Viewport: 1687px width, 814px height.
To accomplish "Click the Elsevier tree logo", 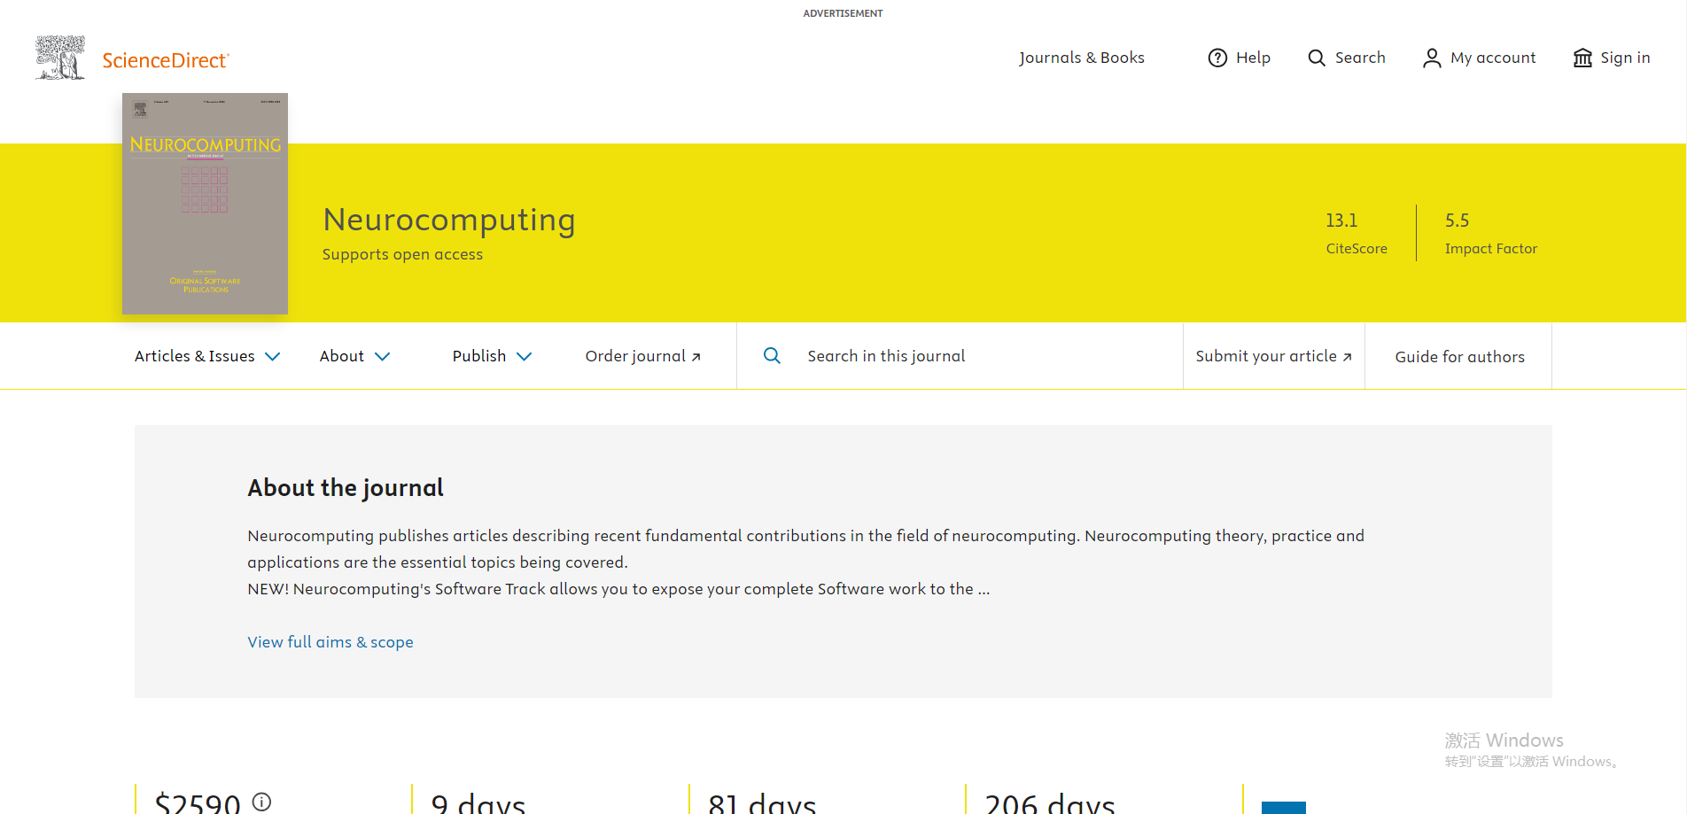I will tap(60, 58).
